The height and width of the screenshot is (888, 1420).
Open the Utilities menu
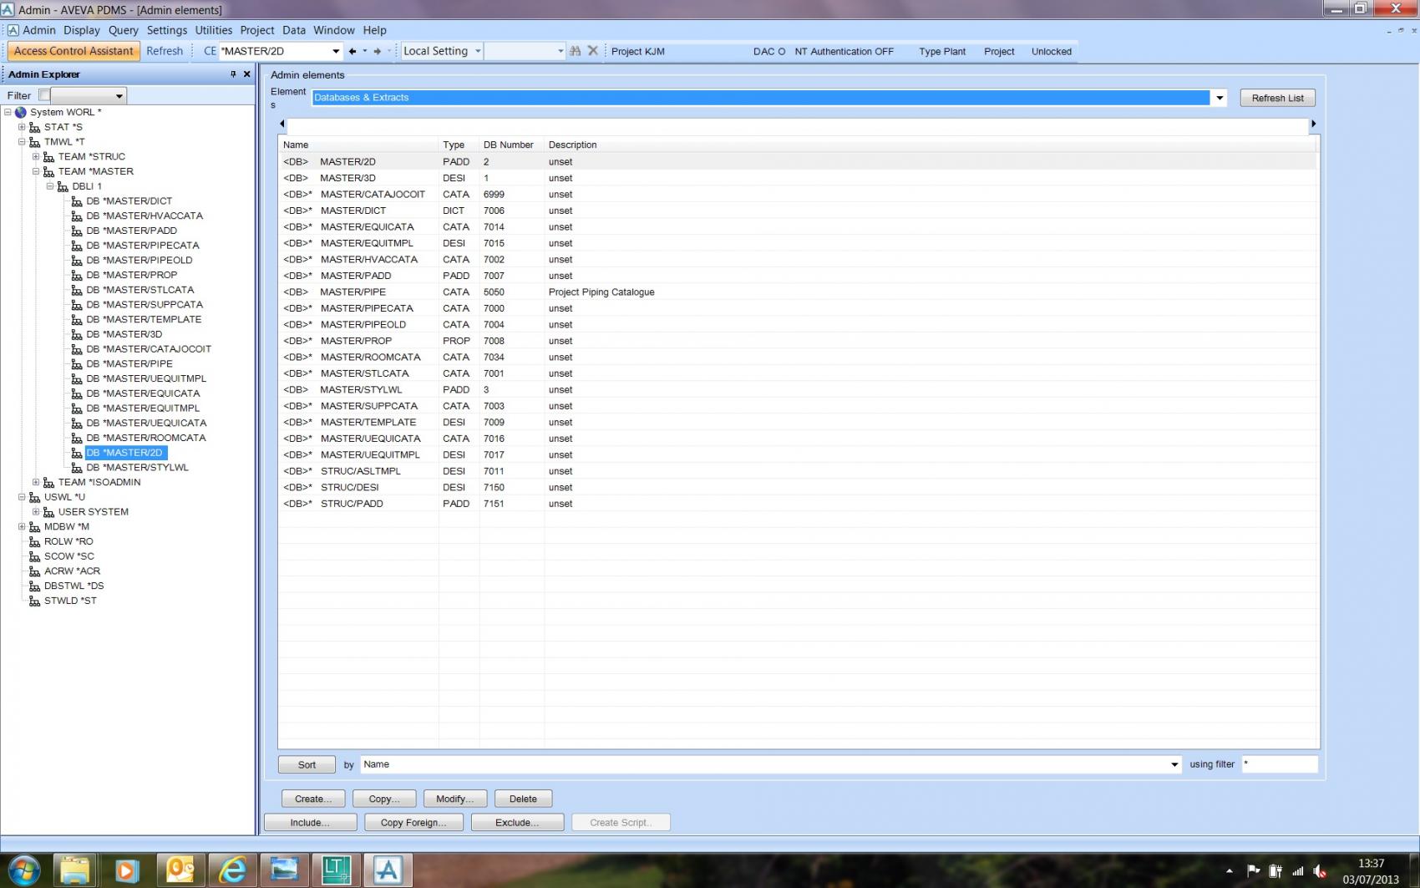click(x=214, y=30)
